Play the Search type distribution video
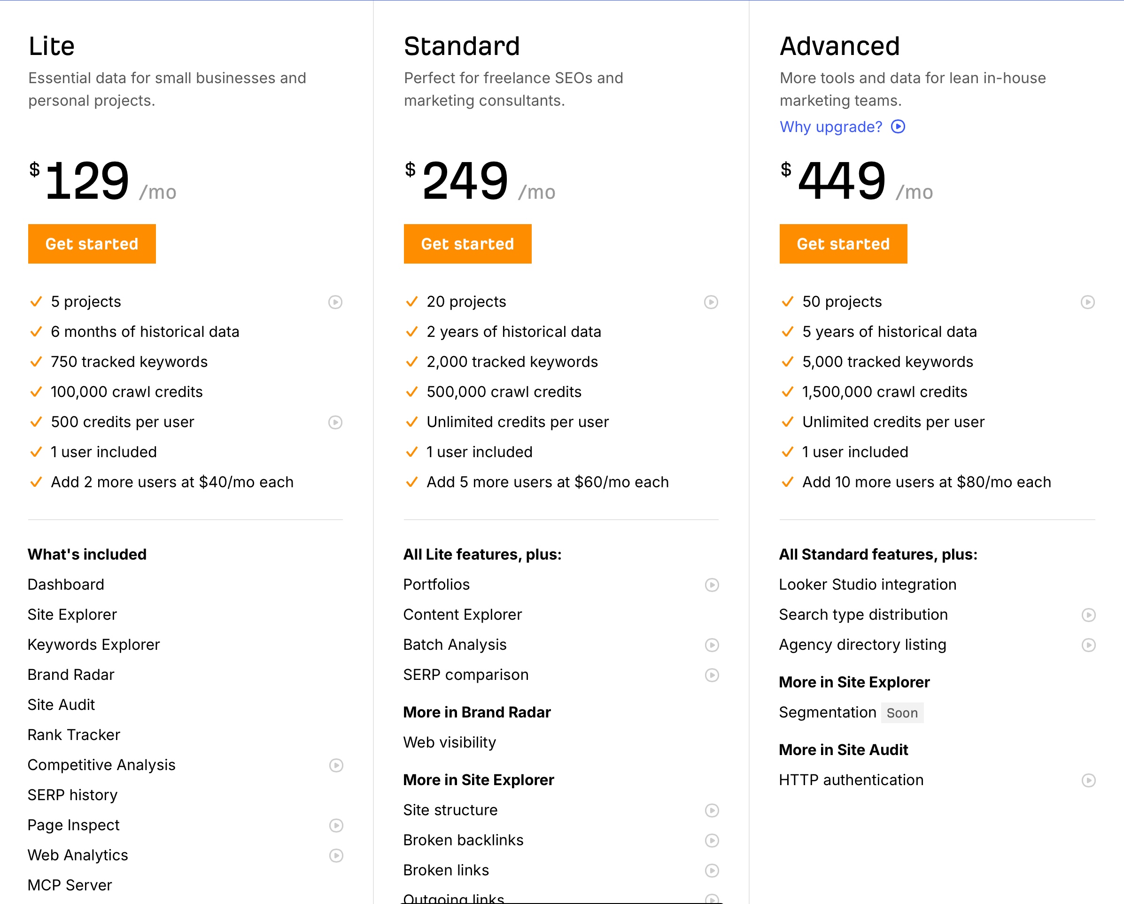The height and width of the screenshot is (904, 1124). [x=1089, y=615]
